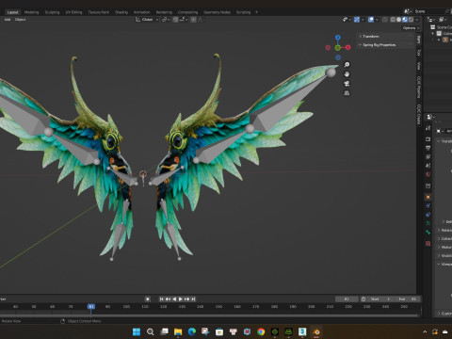The image size is (452, 339).
Task: Open the Options dropdown
Action: click(411, 28)
